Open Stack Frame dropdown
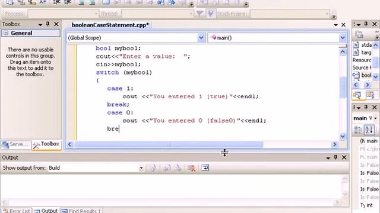The width and height of the screenshot is (380, 213). pos(327,14)
